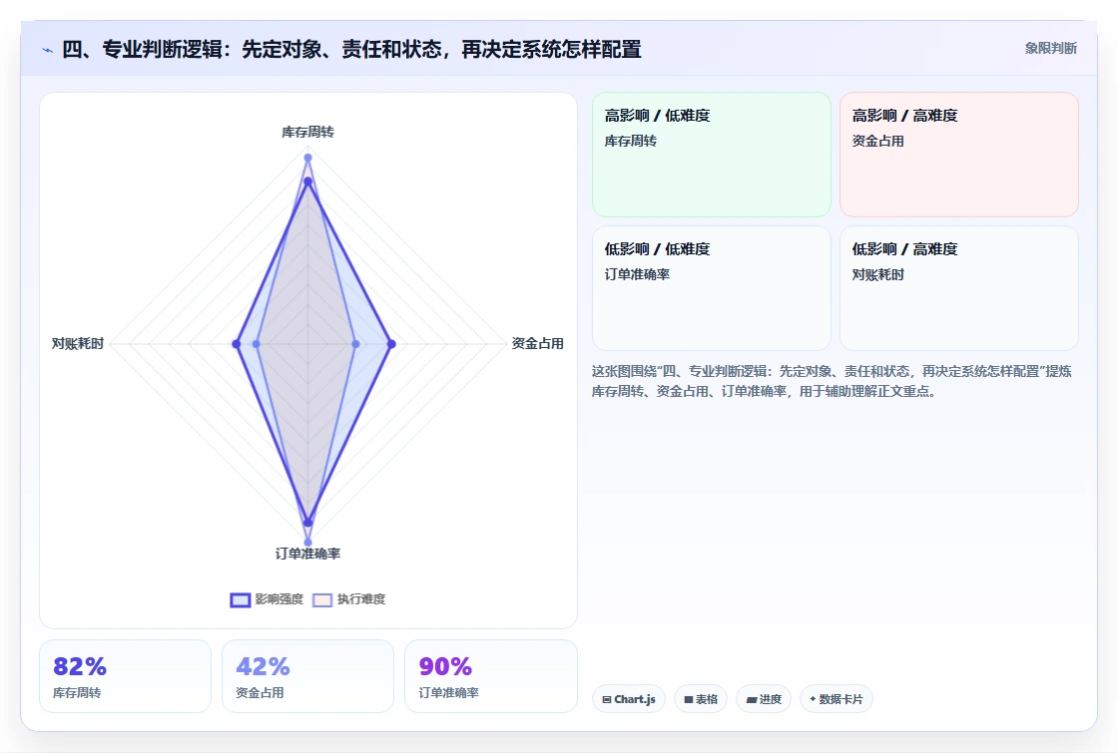Click the 90% 订单准确率 stat card

490,676
